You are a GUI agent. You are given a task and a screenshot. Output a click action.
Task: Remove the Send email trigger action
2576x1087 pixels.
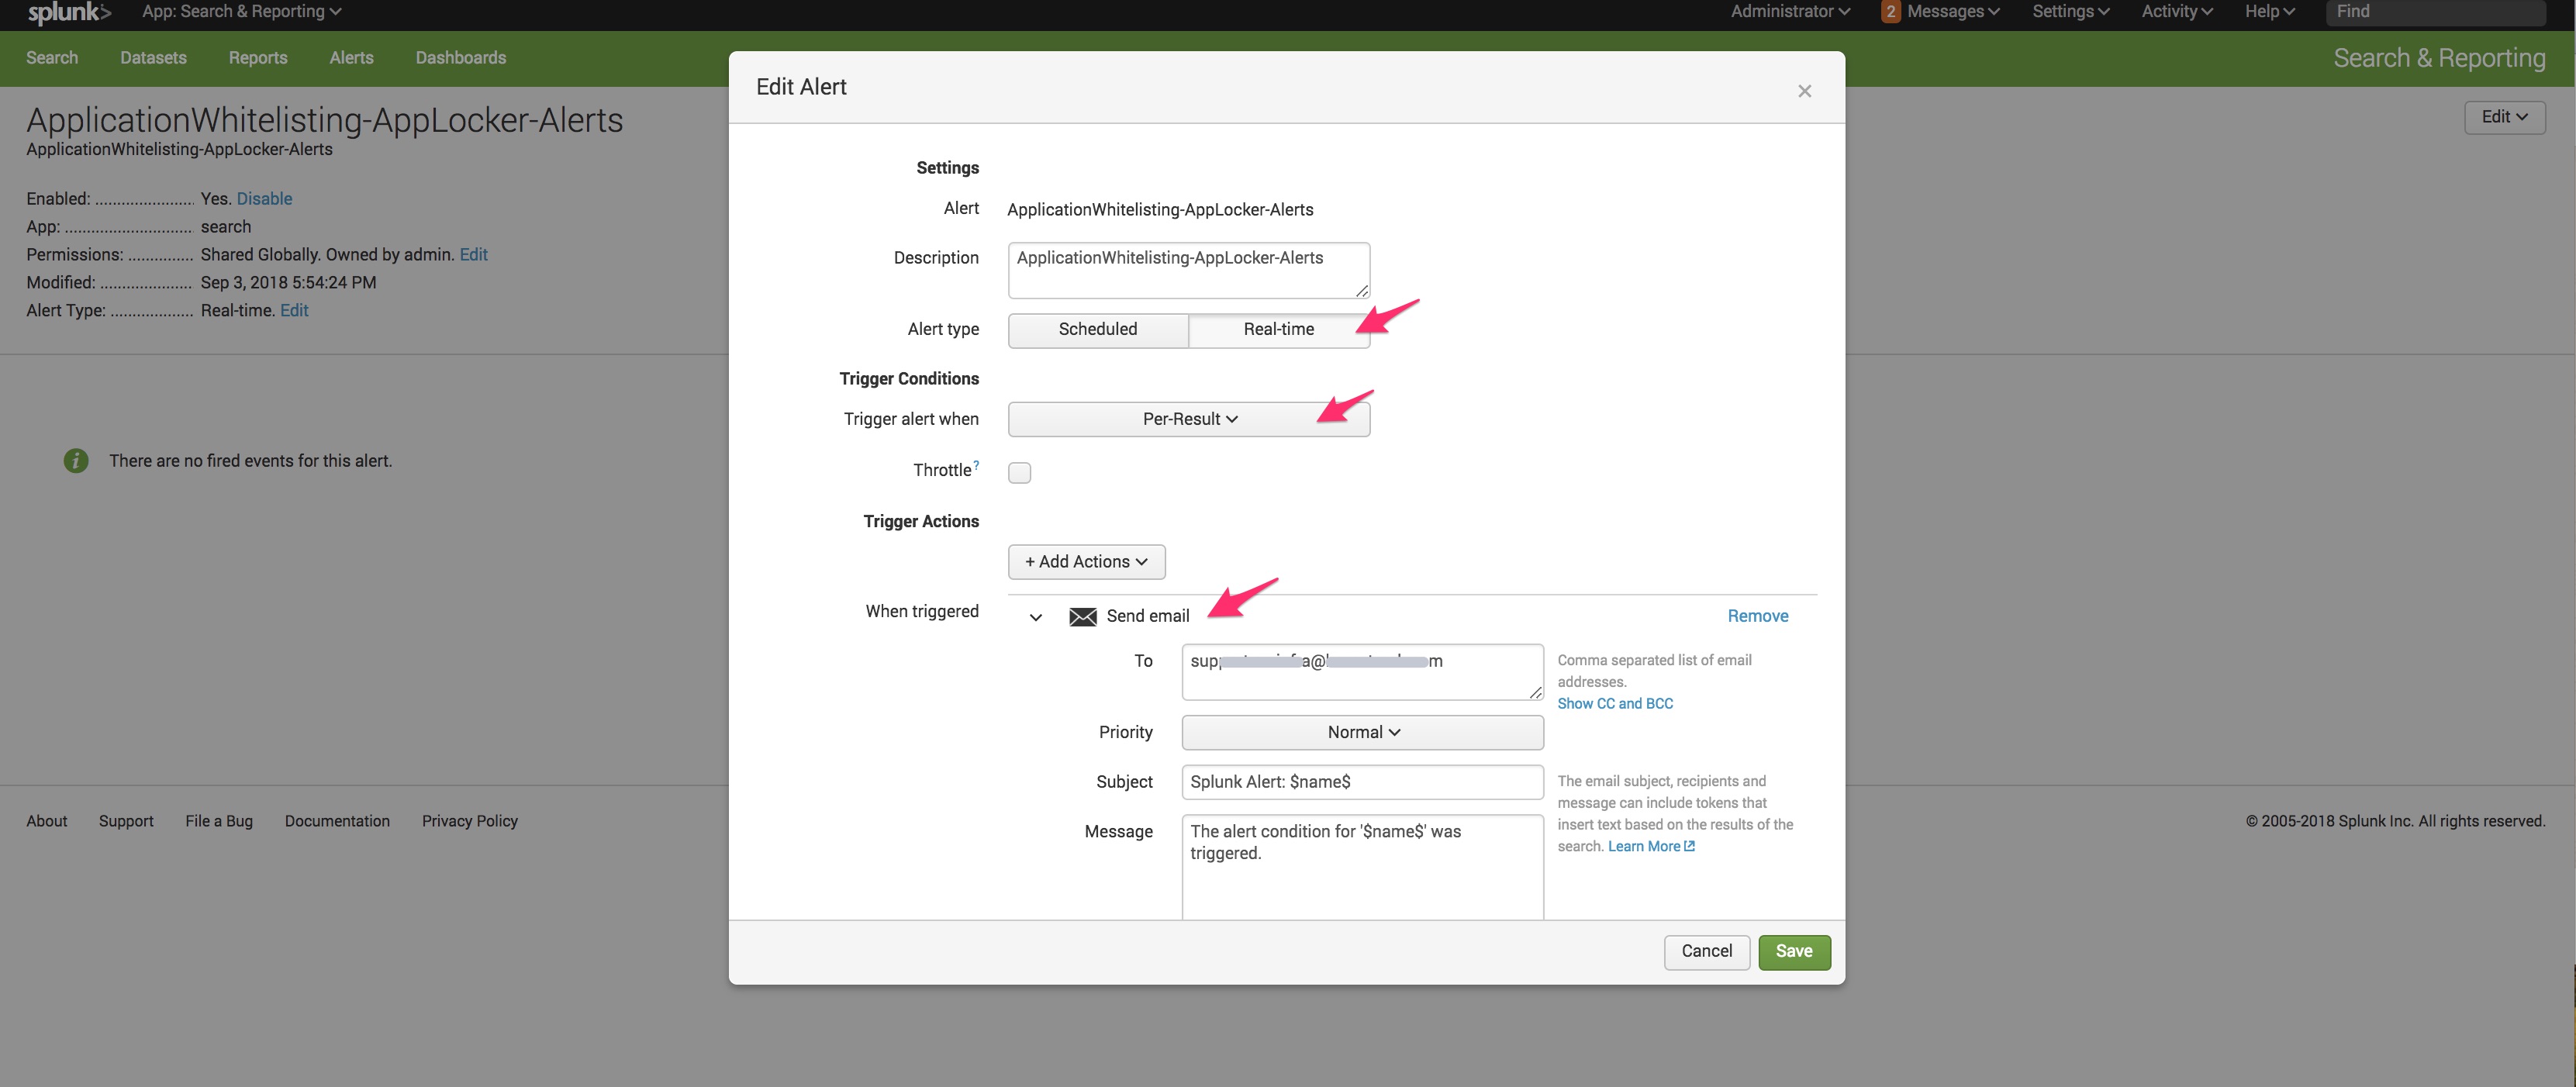coord(1758,615)
